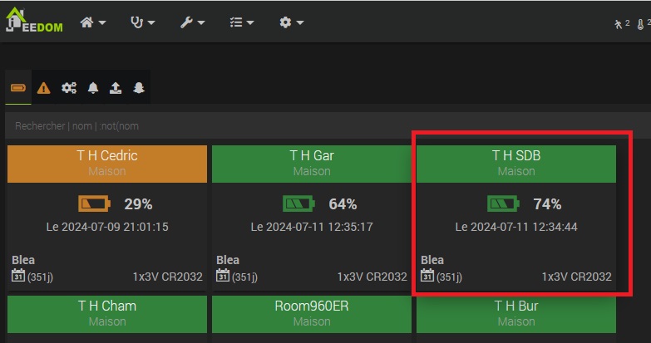Click the 29% battery value
This screenshot has height=343, width=651.
138,204
